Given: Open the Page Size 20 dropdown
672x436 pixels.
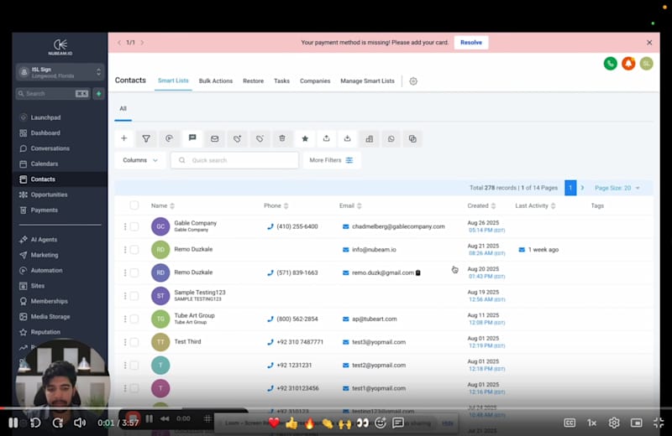Looking at the screenshot, I should tap(617, 188).
